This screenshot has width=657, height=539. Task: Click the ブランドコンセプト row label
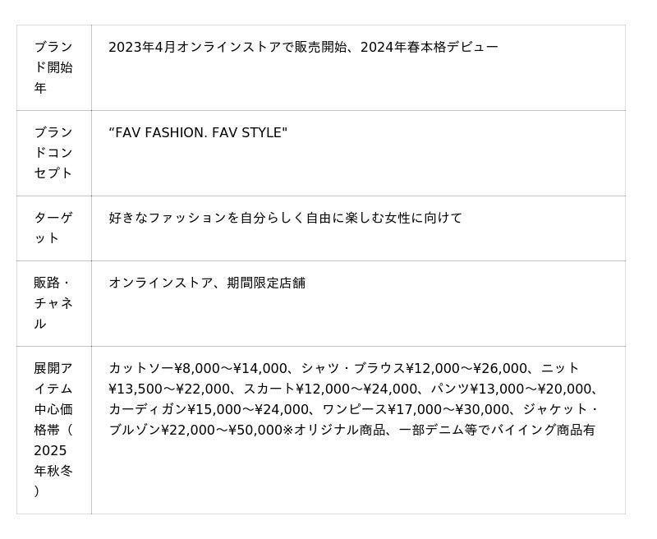tap(53, 153)
